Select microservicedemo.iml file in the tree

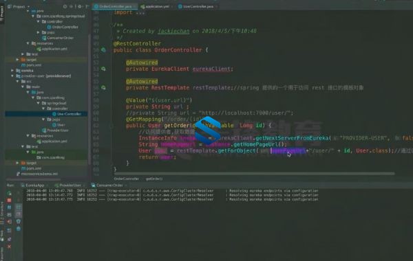point(37,174)
